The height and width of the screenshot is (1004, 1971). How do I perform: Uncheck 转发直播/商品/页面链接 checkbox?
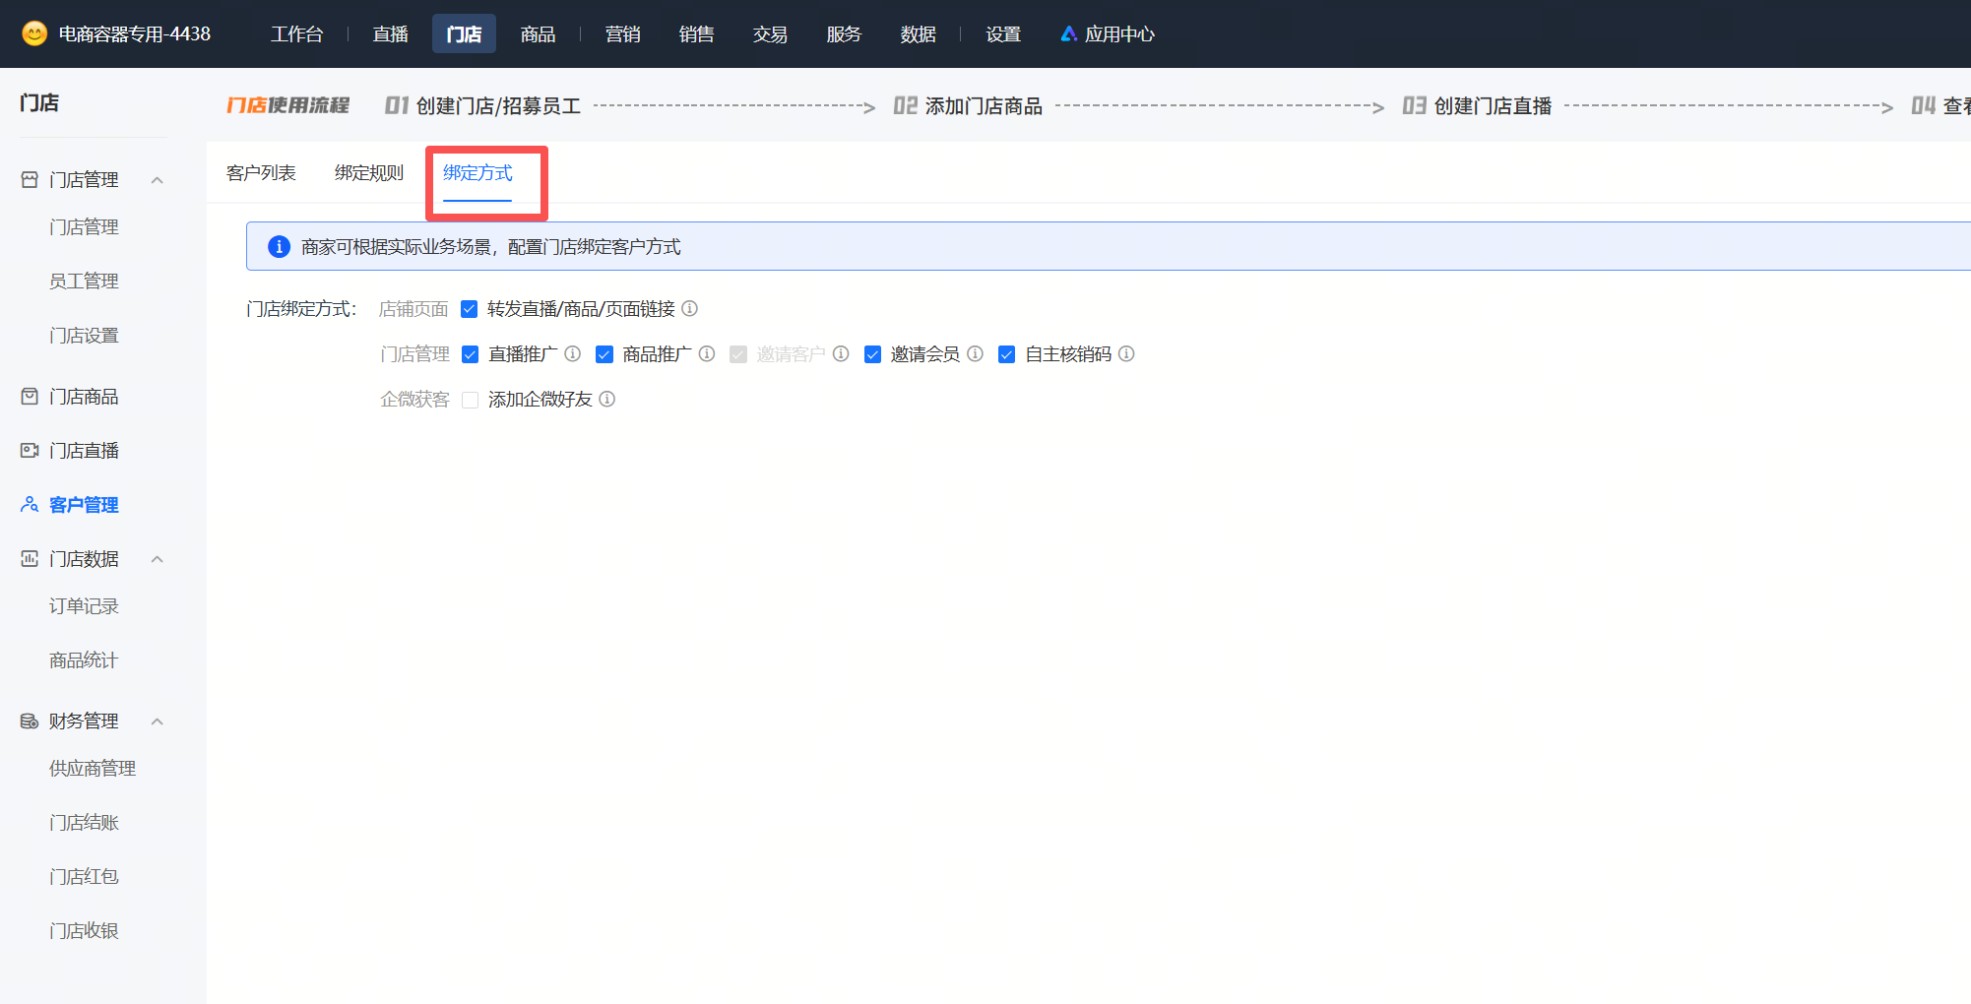pos(470,309)
